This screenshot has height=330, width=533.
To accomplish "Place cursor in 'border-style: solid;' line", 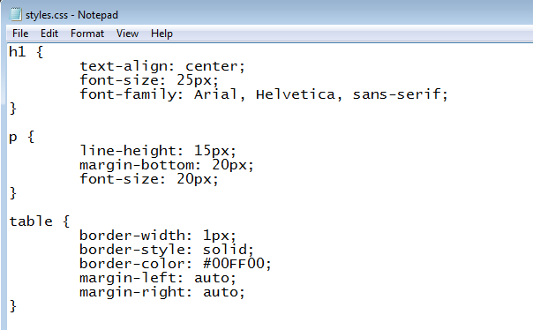I will pyautogui.click(x=167, y=250).
